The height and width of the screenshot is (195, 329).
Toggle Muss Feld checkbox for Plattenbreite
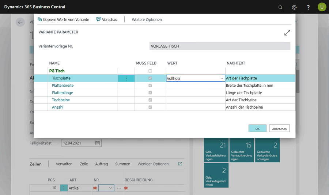pos(150,85)
